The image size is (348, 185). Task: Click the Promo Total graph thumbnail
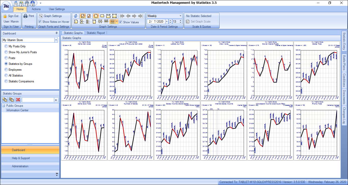(317, 131)
